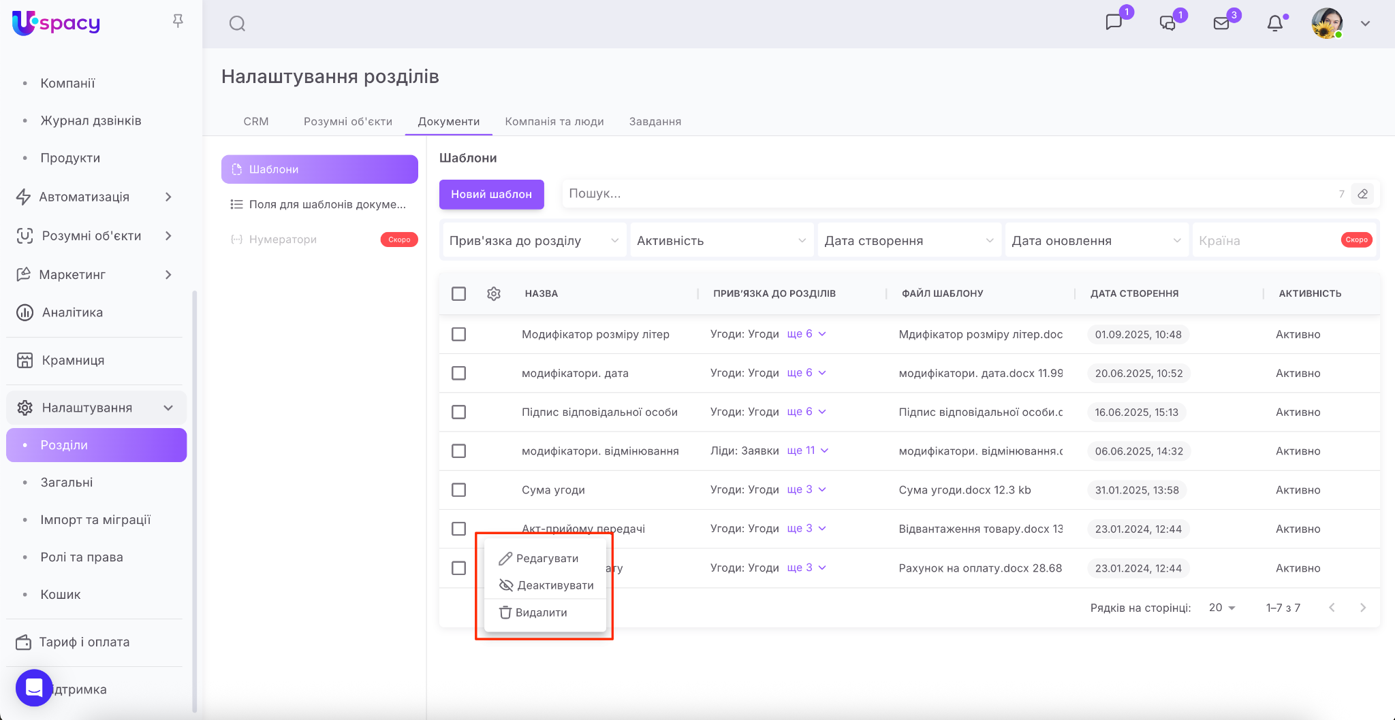Viewport: 1395px width, 720px height.
Task: Open the support chat bubble button
Action: pos(34,688)
